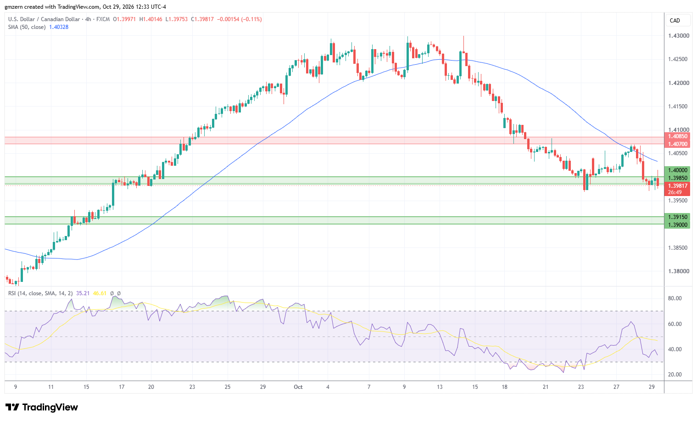This screenshot has height=421, width=697.
Task: Click the green 1.40000 price label
Action: click(678, 170)
